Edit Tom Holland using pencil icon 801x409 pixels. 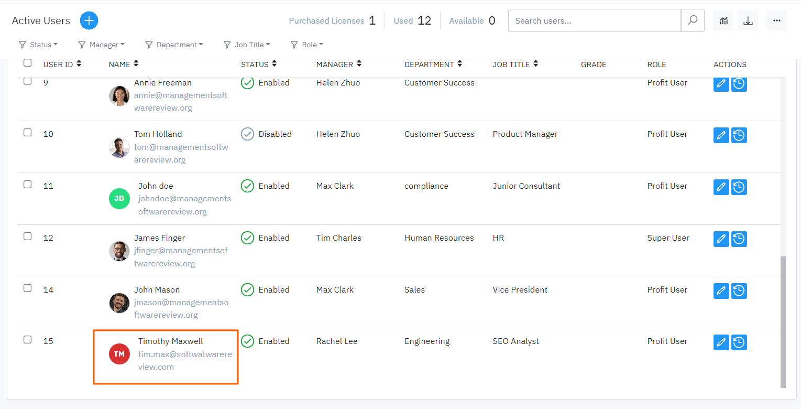(x=721, y=135)
